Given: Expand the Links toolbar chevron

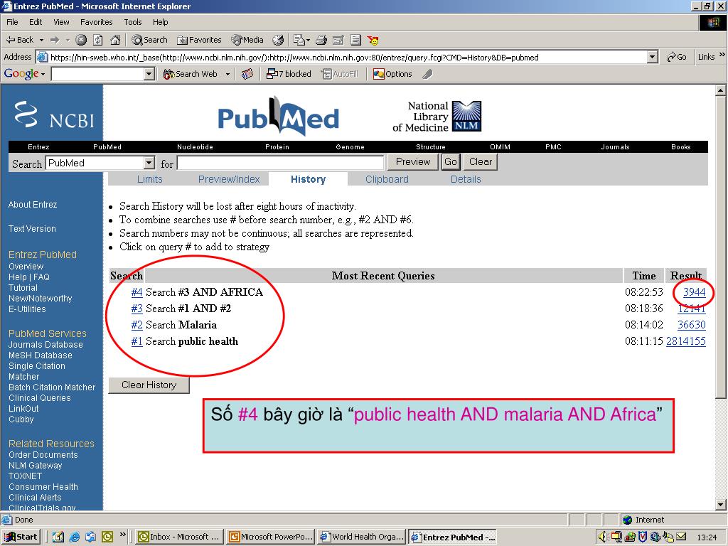Looking at the screenshot, I should 722,55.
